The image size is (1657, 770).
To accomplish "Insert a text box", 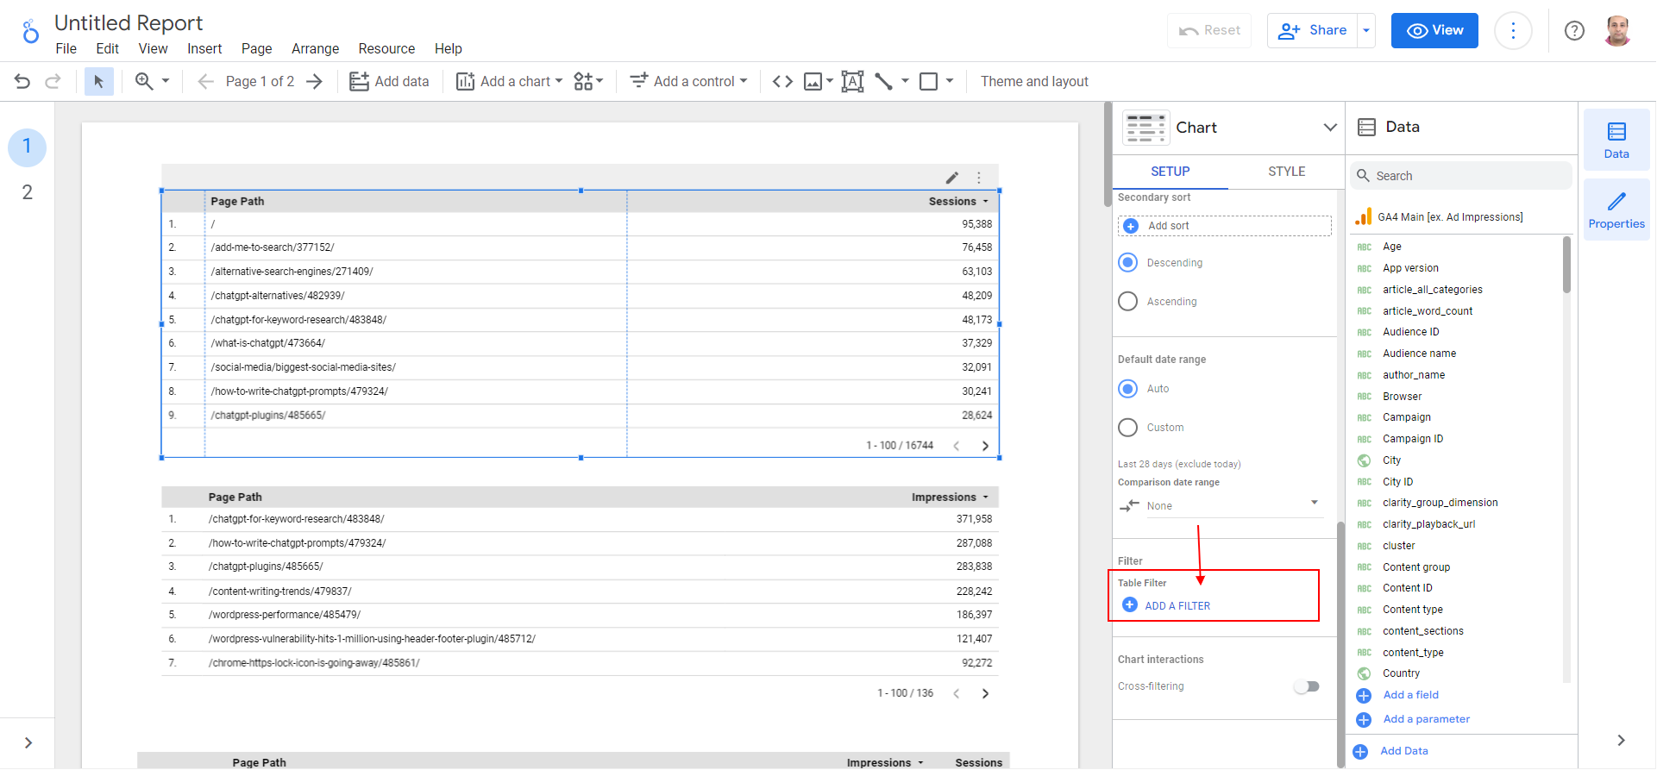I will [x=852, y=81].
